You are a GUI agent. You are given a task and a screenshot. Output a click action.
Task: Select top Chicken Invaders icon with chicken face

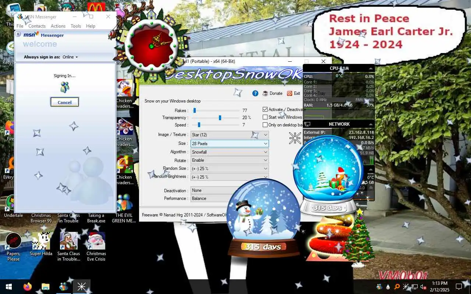click(x=124, y=94)
